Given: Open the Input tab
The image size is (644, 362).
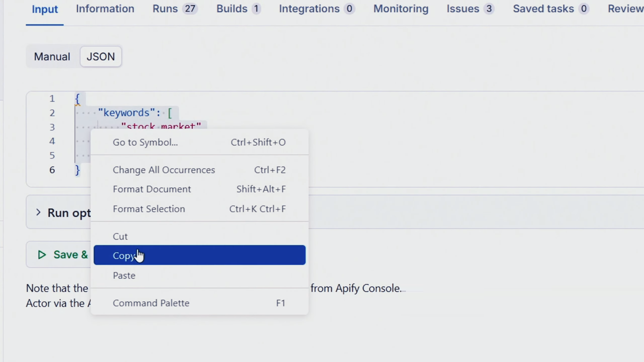Looking at the screenshot, I should tap(45, 9).
